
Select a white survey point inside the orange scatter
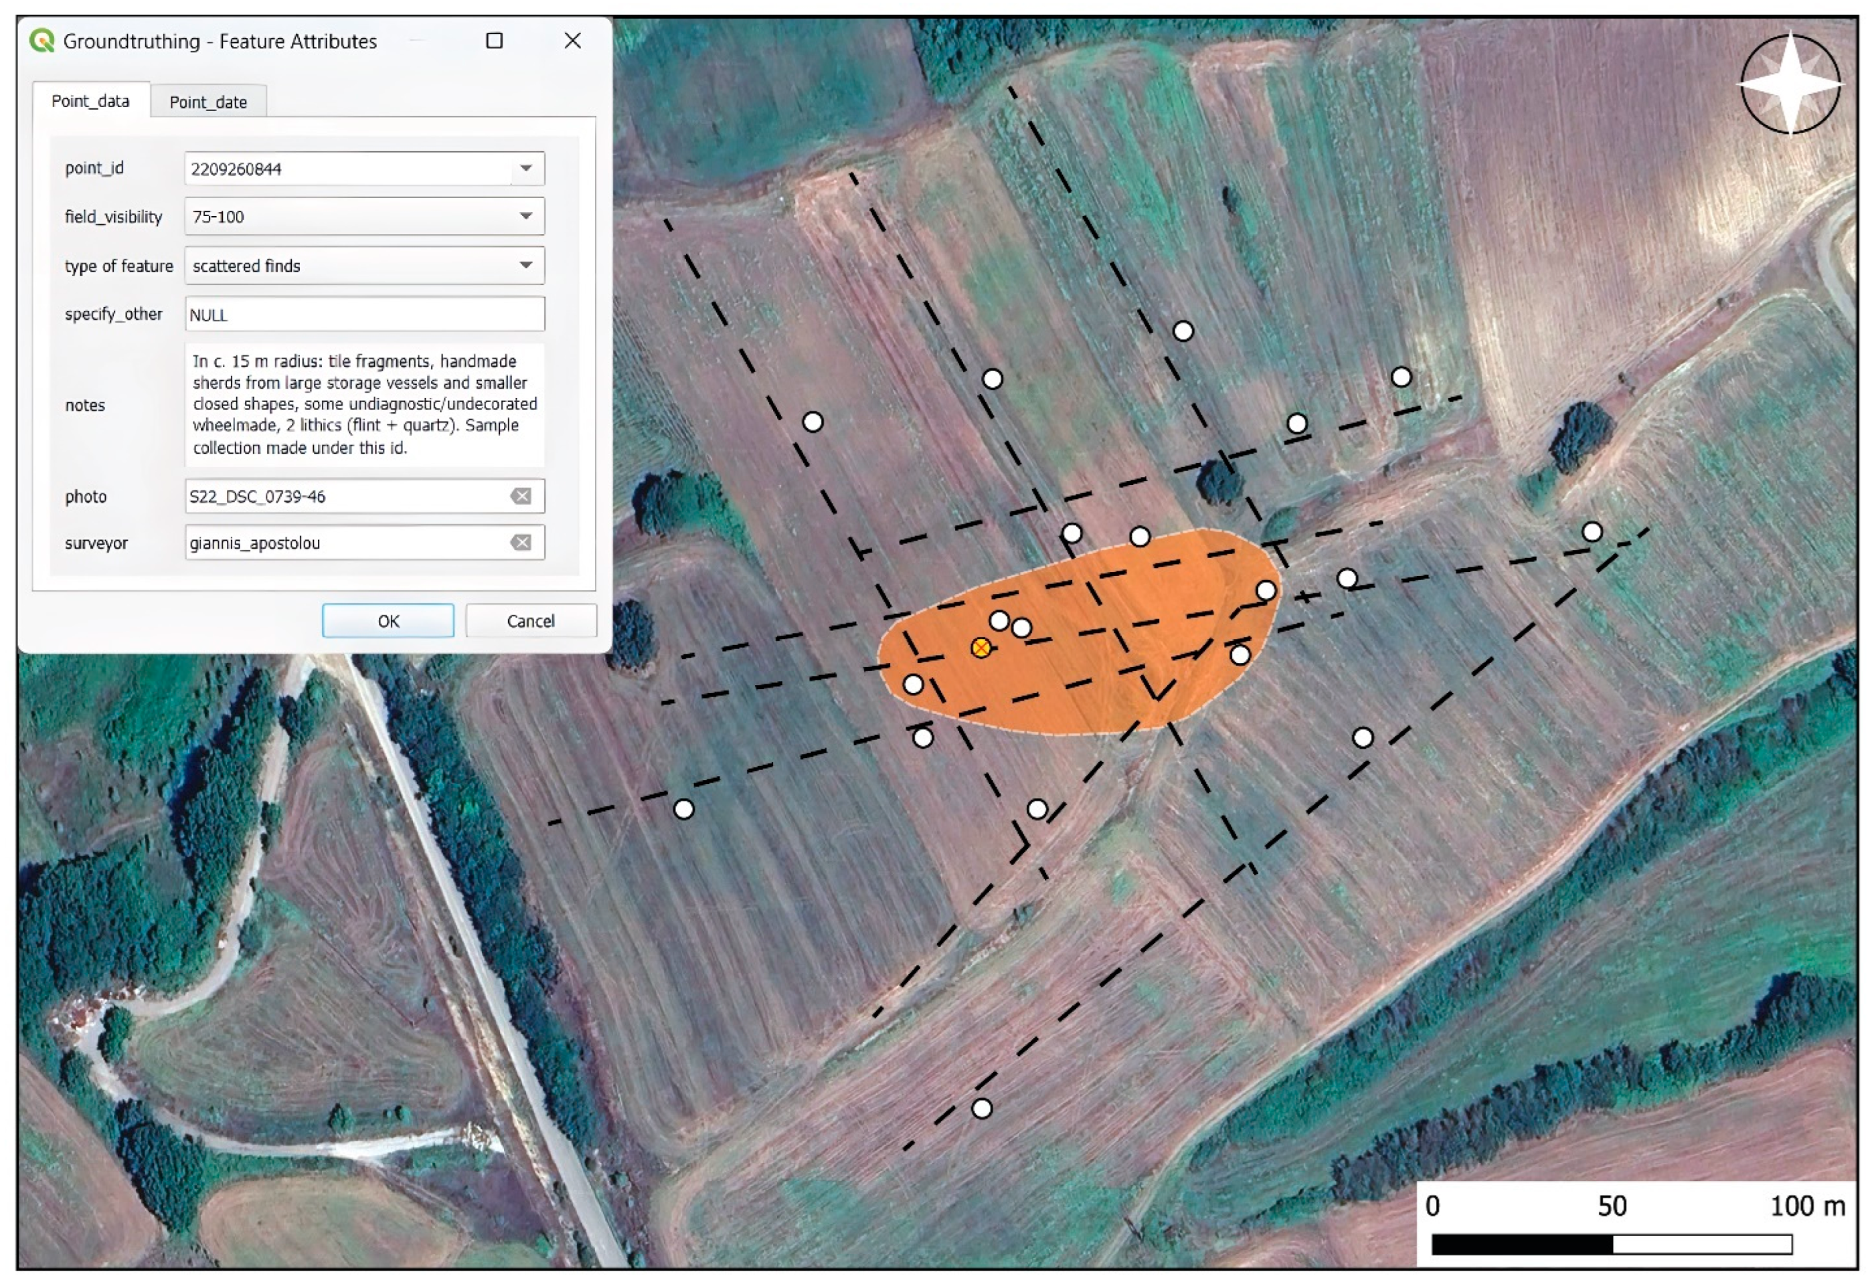coord(1023,626)
